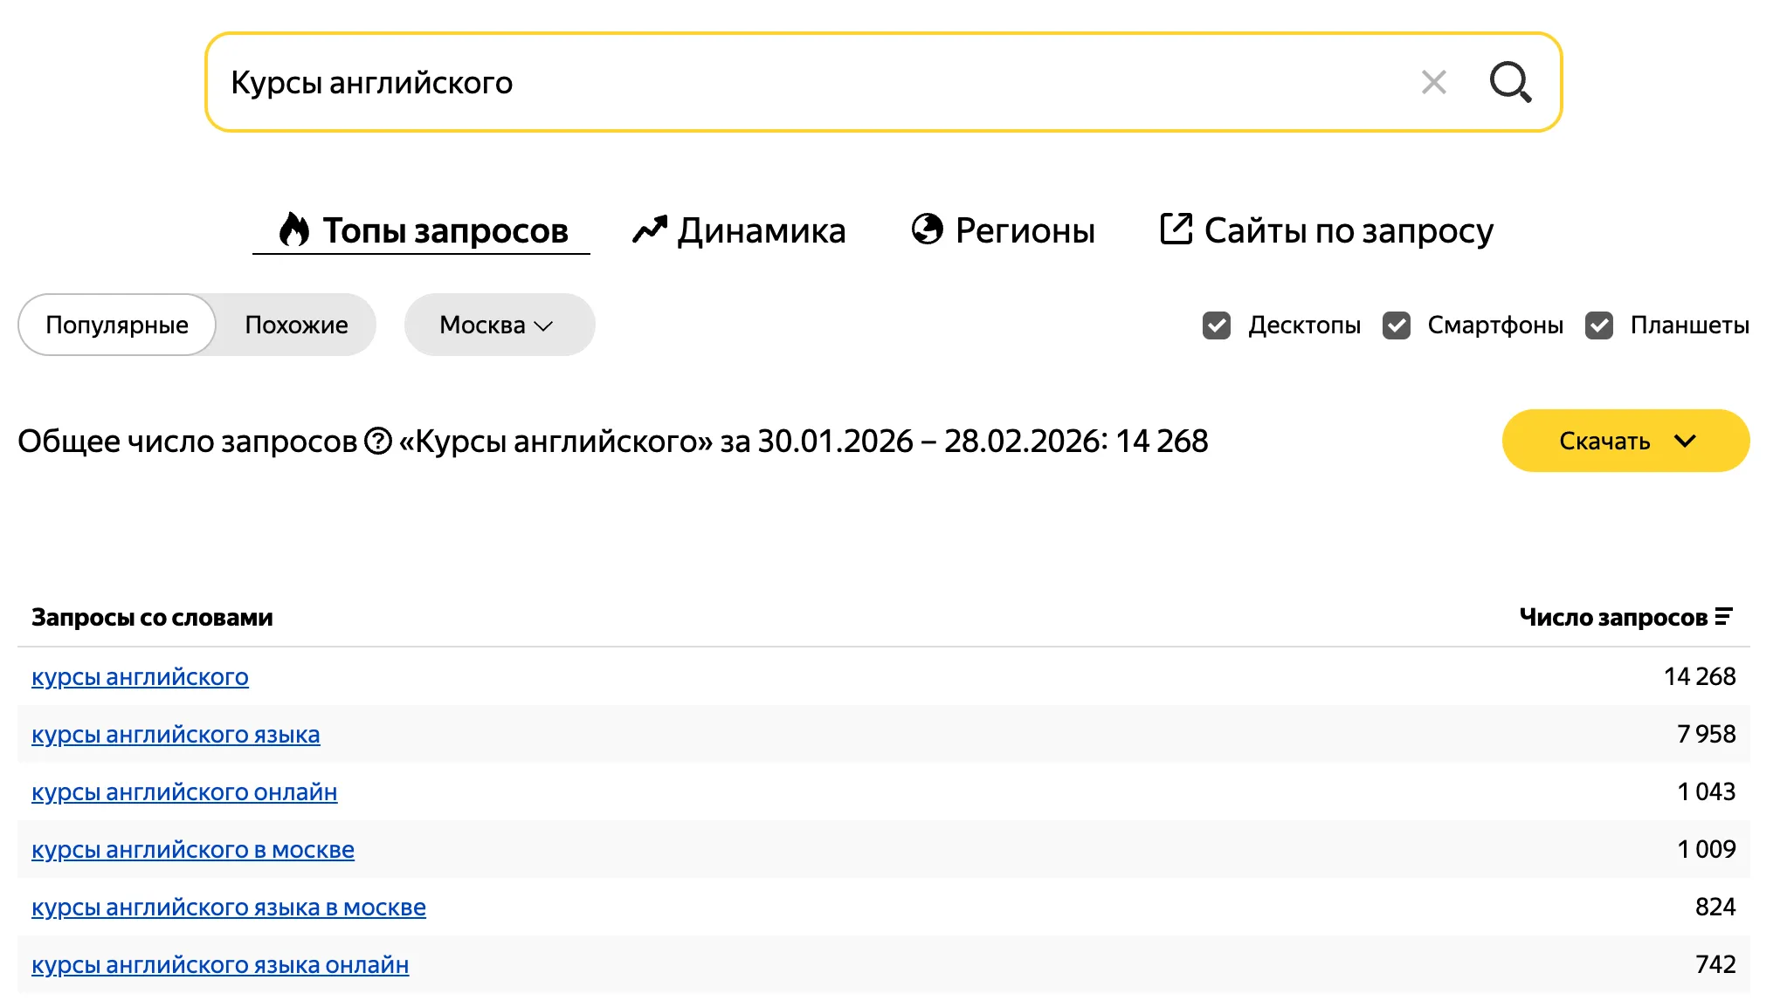Screen dimensions: 1787x1007
Task: Click the 824 count value
Action: 1715,907
